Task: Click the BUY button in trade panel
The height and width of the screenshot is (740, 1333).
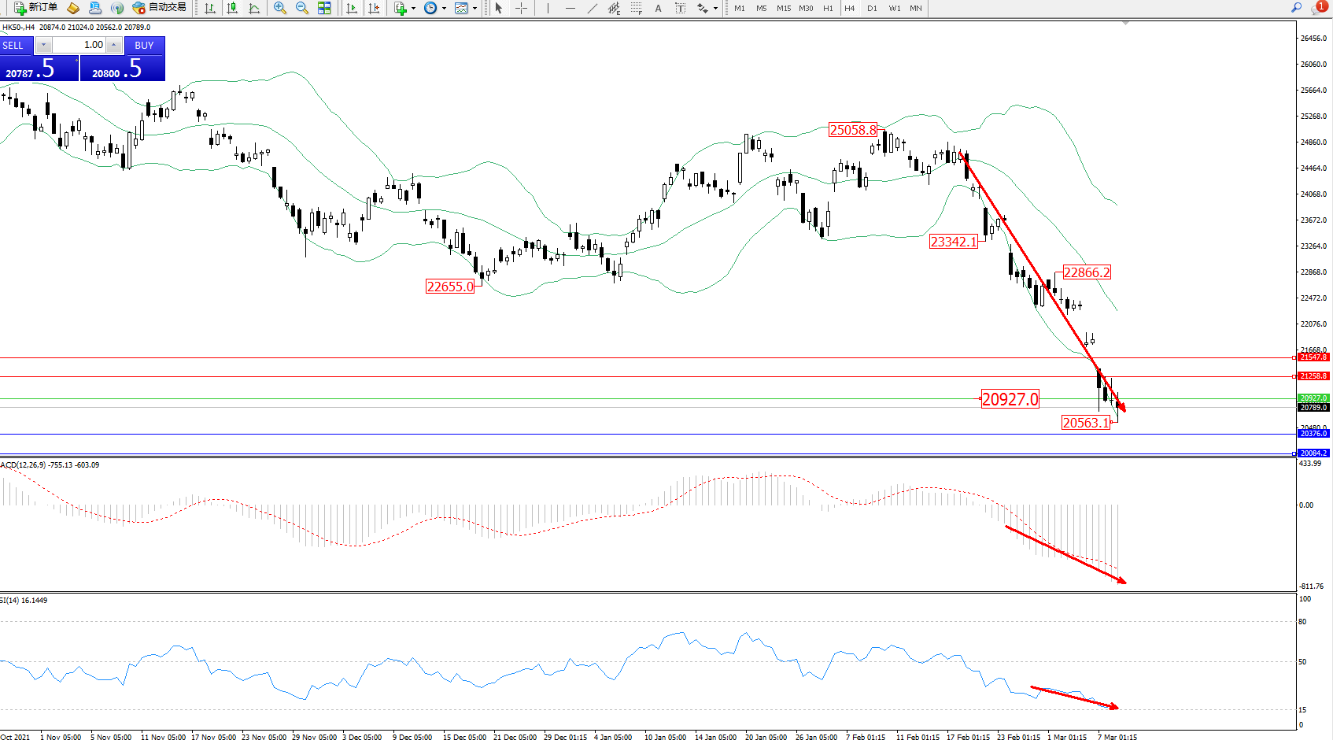Action: click(x=144, y=45)
